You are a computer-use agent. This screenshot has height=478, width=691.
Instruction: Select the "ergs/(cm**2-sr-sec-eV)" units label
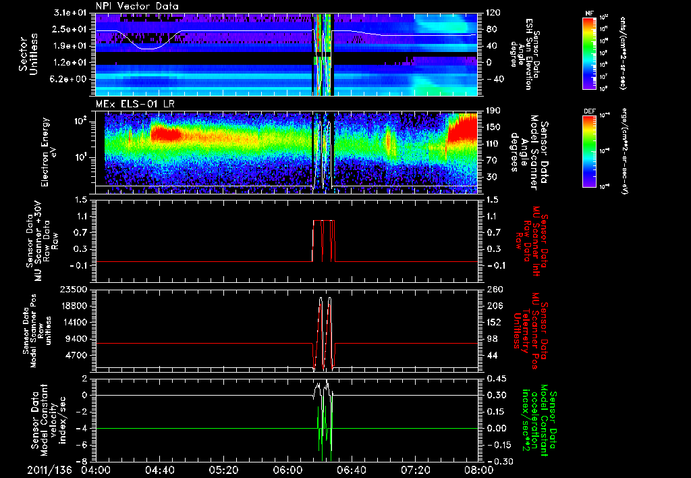[624, 151]
